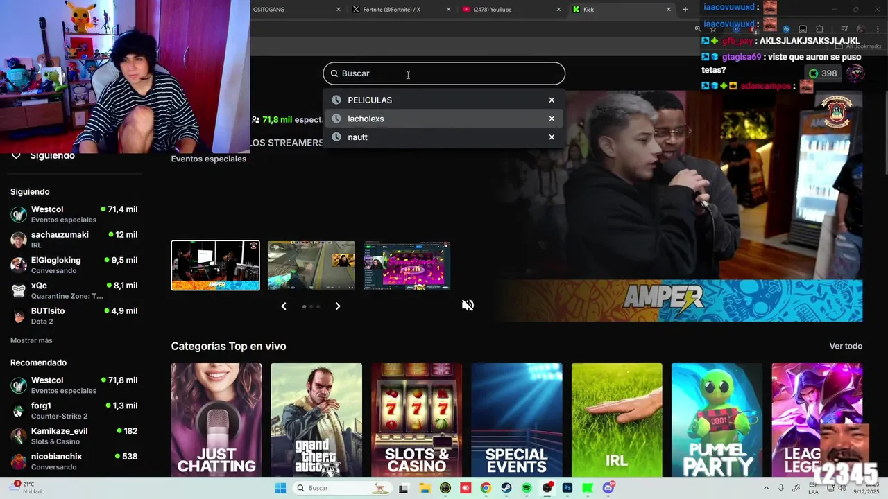Screen dimensions: 888x499
Task: Remove nautt from search history
Action: [552, 137]
